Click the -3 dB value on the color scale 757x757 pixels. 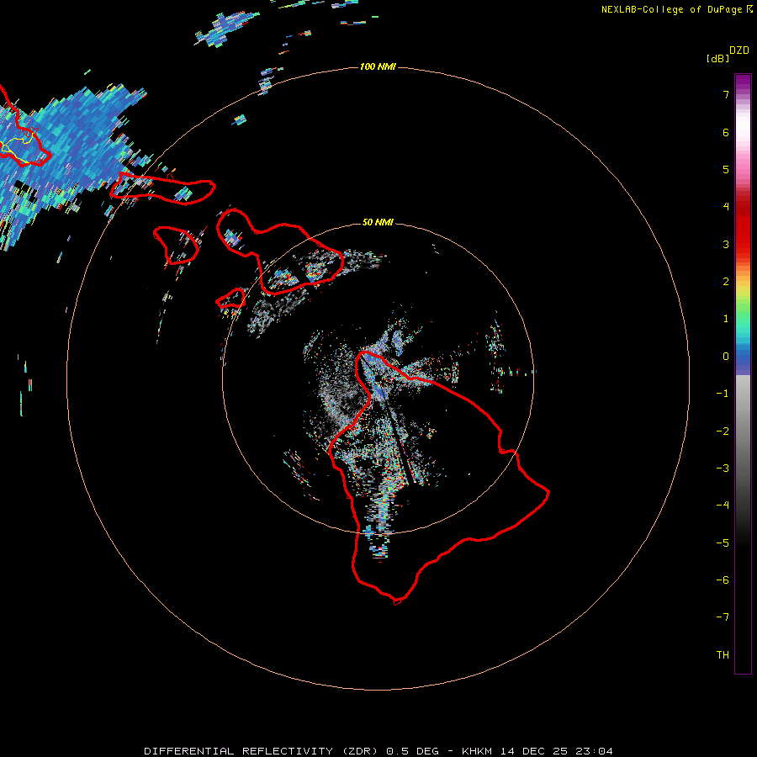(723, 468)
